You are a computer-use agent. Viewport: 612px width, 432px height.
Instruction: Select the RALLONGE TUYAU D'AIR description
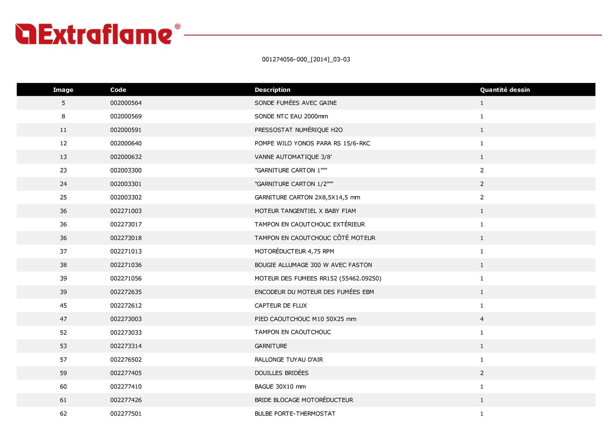(x=289, y=360)
